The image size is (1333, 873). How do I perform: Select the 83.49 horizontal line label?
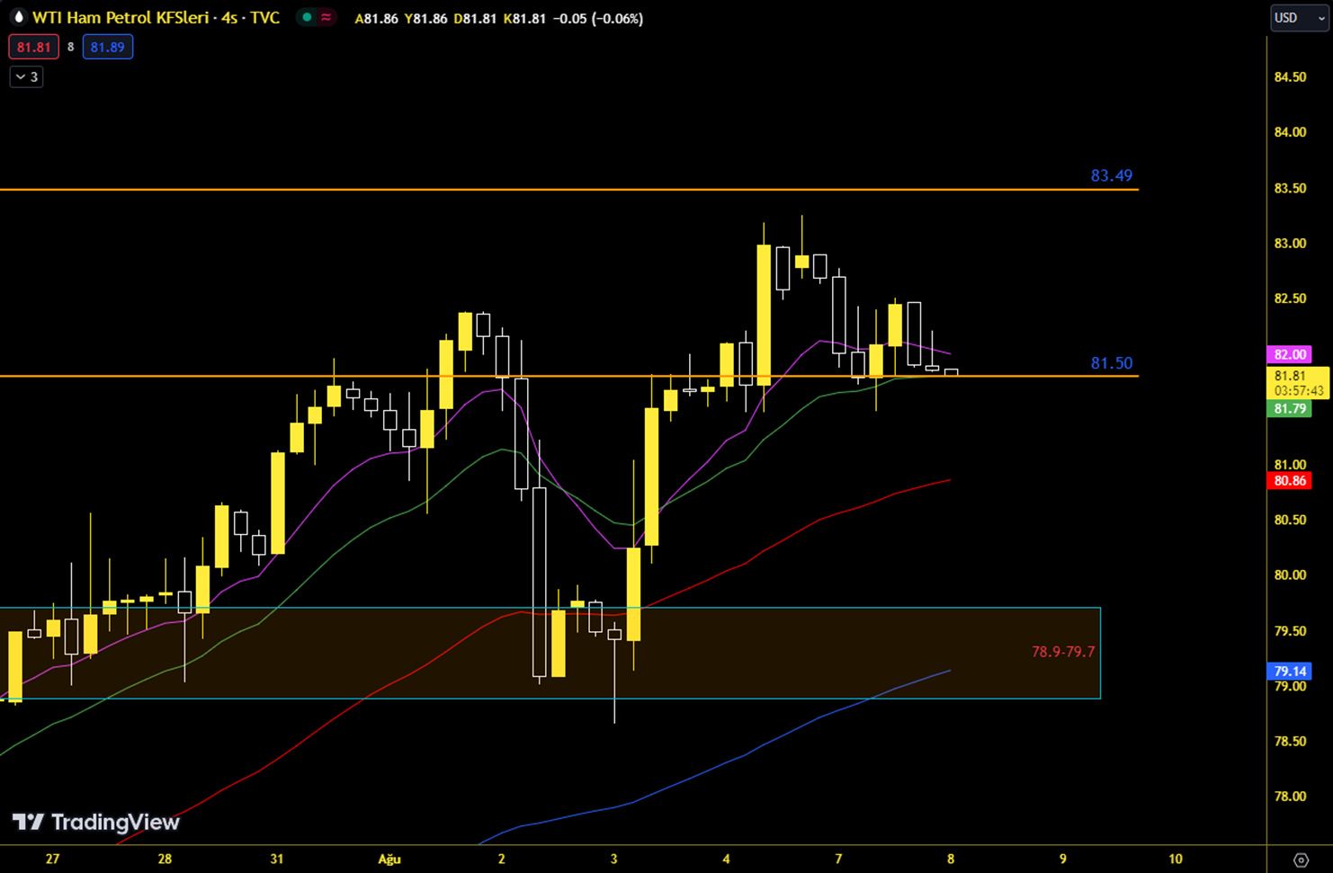(x=1112, y=175)
